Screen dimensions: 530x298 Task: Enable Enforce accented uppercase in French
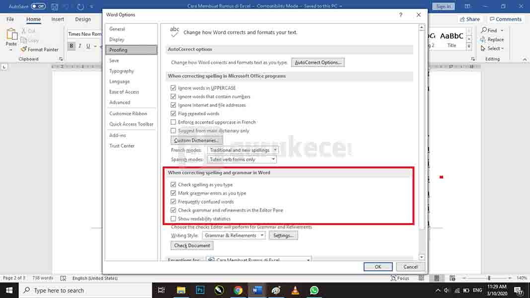tap(173, 122)
